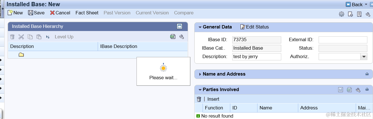This screenshot has width=373, height=119.
Task: Click the Compare toolbar item
Action: [184, 13]
